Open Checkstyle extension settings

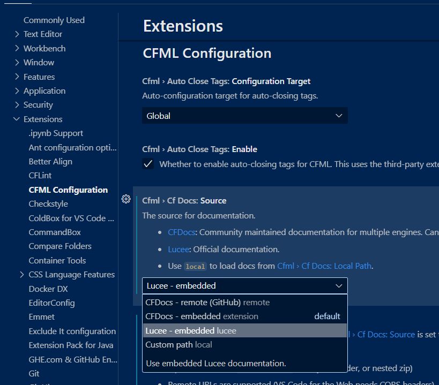(x=48, y=204)
